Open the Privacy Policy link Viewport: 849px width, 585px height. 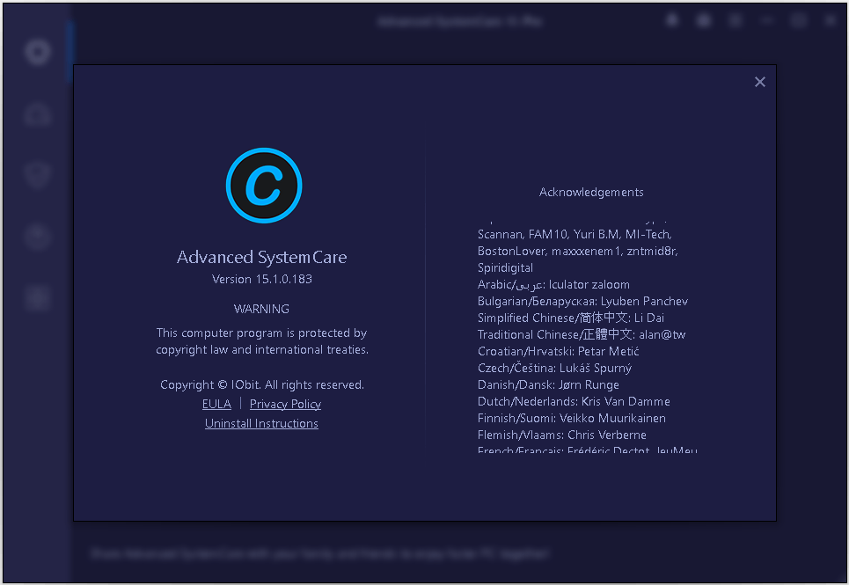(x=285, y=405)
